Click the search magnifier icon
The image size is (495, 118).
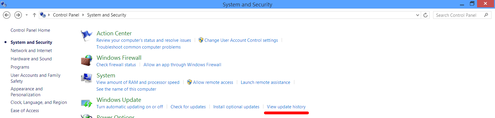click(486, 15)
